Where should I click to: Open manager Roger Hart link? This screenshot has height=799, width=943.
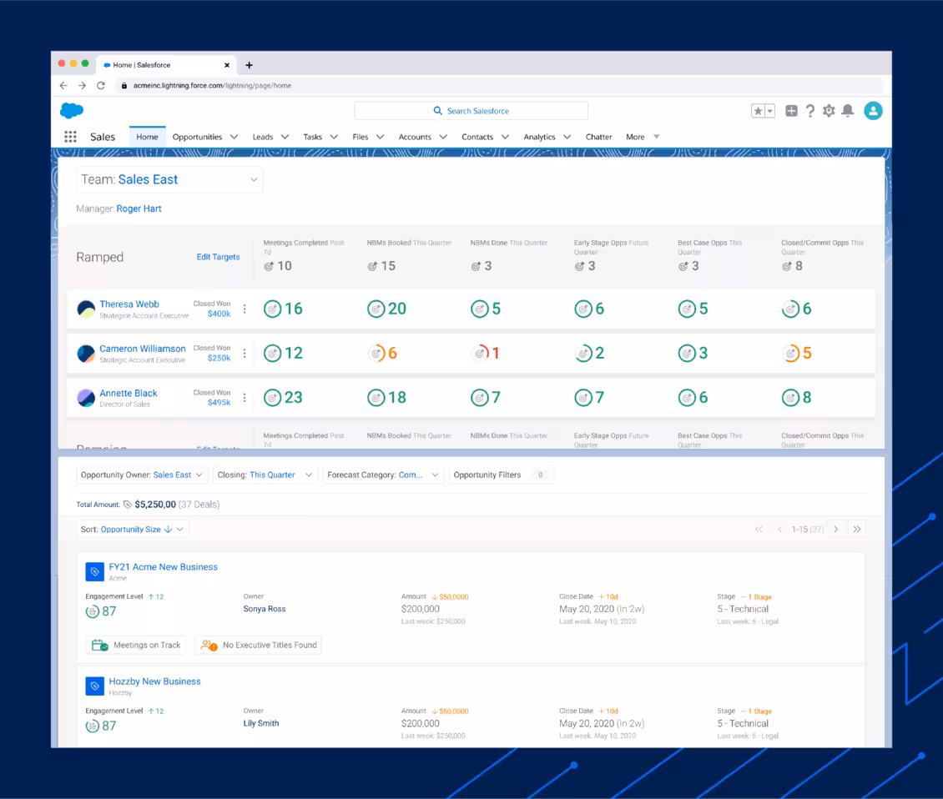[x=139, y=209]
